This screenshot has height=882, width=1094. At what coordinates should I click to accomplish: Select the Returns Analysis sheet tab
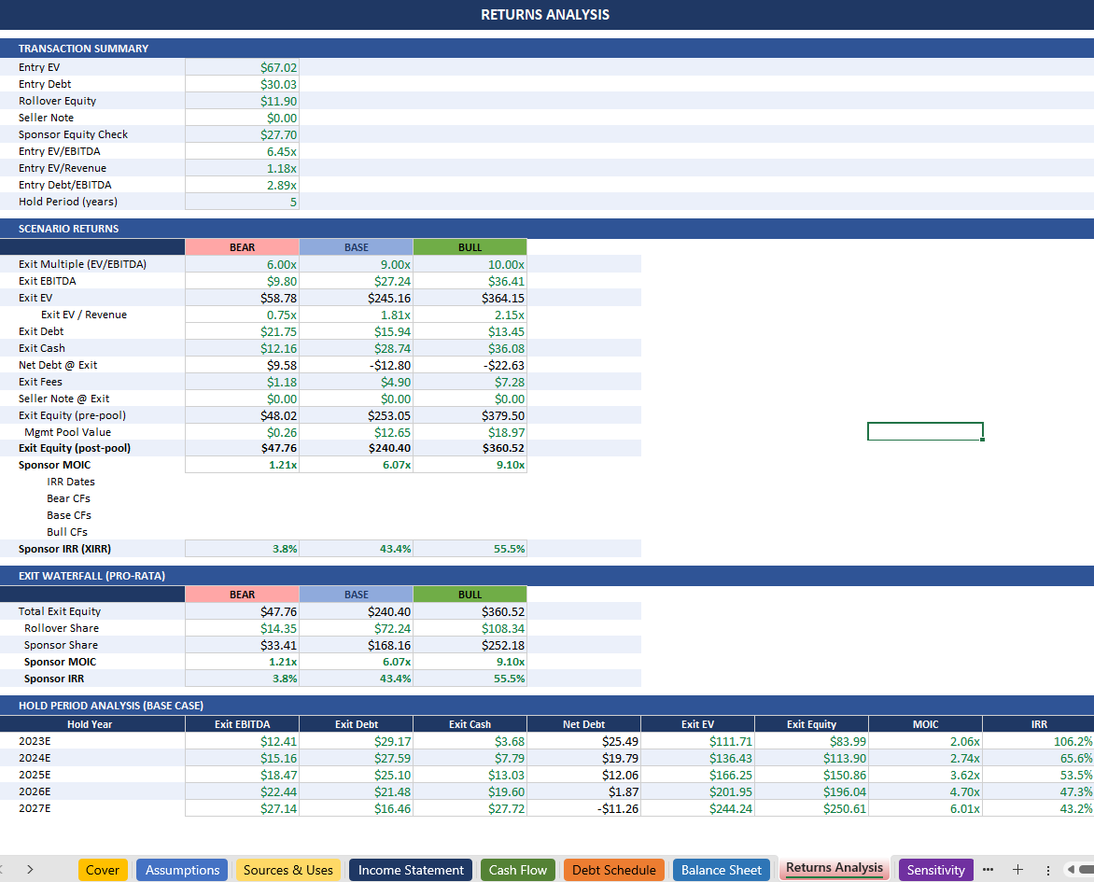(835, 869)
